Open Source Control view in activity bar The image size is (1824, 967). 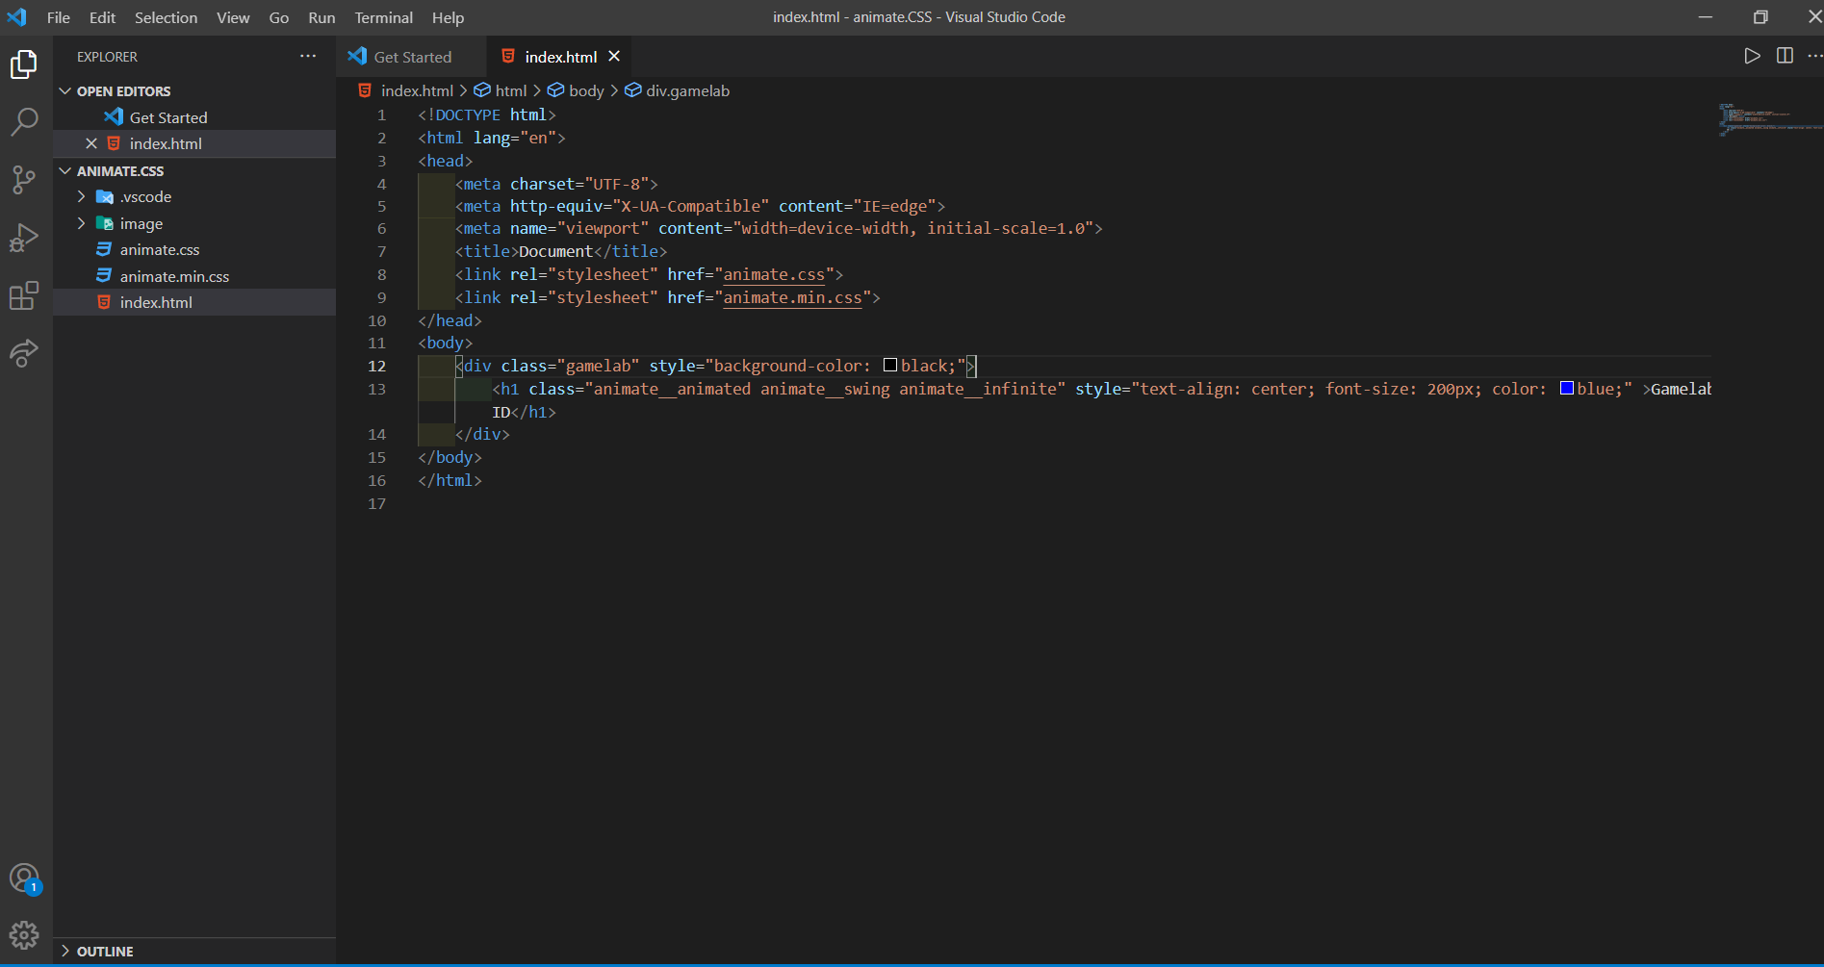(x=24, y=179)
